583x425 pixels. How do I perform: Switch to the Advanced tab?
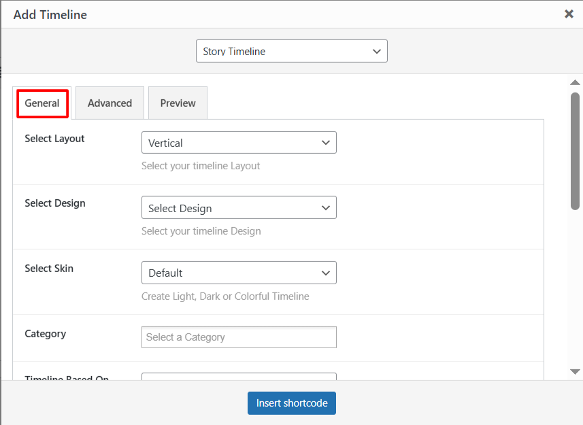pos(109,103)
